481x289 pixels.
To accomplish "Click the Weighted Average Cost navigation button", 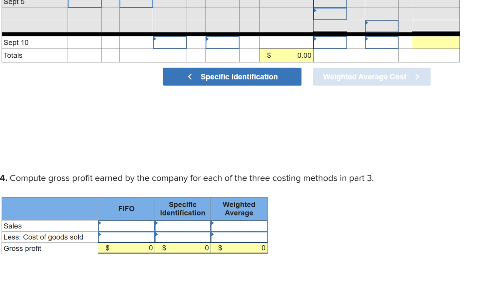I will [371, 77].
